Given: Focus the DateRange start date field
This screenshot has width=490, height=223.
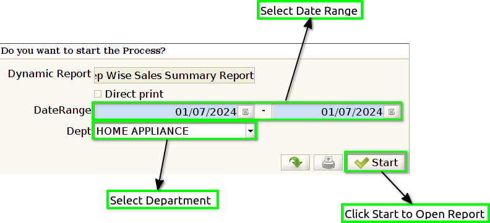Looking at the screenshot, I should click(x=166, y=112).
